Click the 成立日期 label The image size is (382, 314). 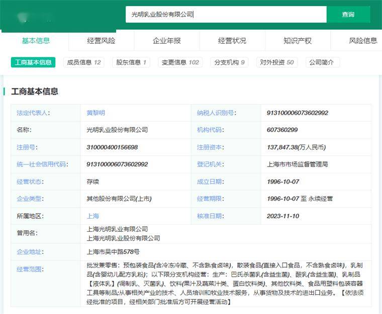coord(211,182)
